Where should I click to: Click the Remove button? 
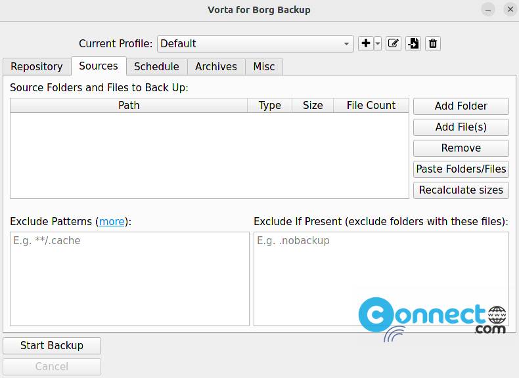[461, 148]
